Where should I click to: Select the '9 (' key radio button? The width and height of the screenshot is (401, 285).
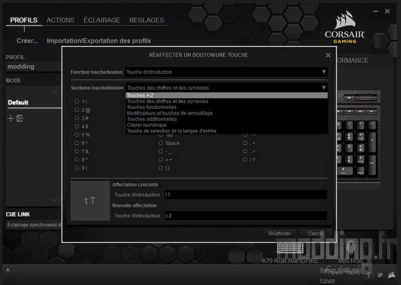pos(77,168)
